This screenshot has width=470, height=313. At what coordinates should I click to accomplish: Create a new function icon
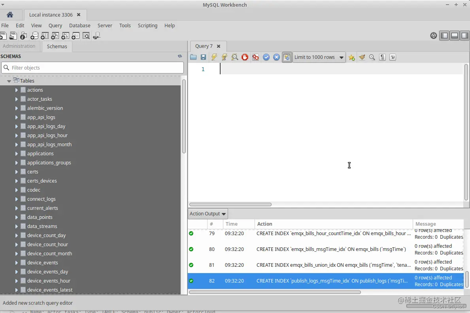click(x=76, y=36)
